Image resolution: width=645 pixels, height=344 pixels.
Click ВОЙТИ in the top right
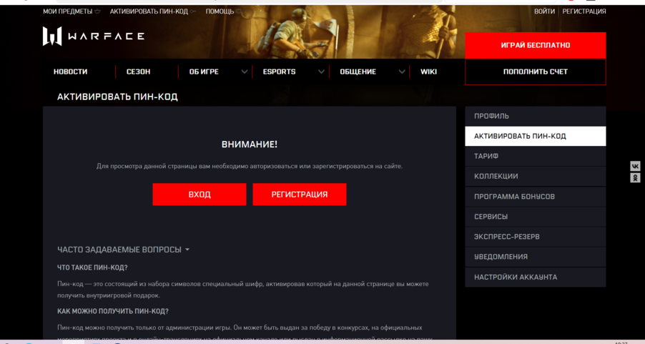[x=544, y=11]
